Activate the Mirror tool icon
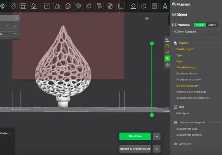Viewport: 222px width, 155px height. pyautogui.click(x=58, y=6)
